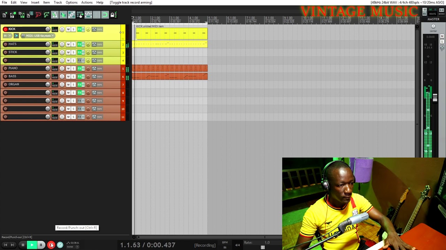Screen dimensions: 446x250
Task: Toggle the transport Repeat button
Action: 60,245
